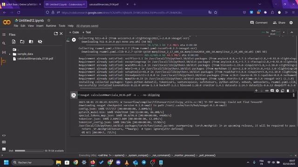Expand the sample_data folder arrow
298x167 pixels.
click(10, 54)
